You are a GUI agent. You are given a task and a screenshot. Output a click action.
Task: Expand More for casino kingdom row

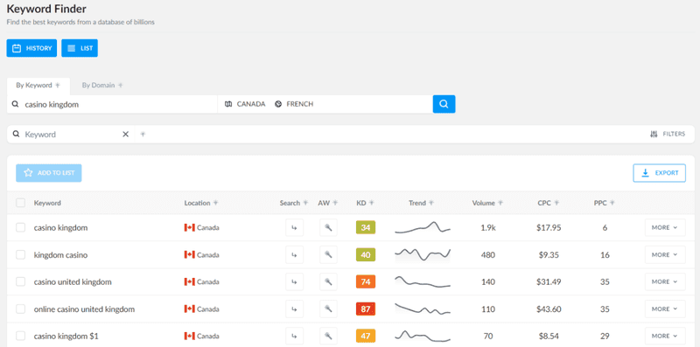point(665,227)
